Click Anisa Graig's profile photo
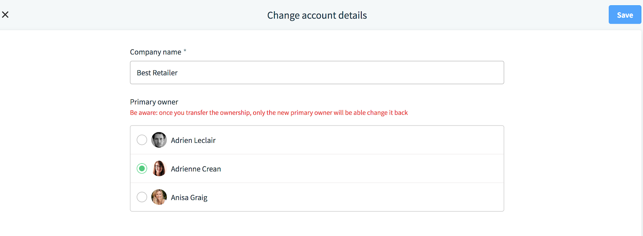Screen dimensions: 643x236 point(159,197)
